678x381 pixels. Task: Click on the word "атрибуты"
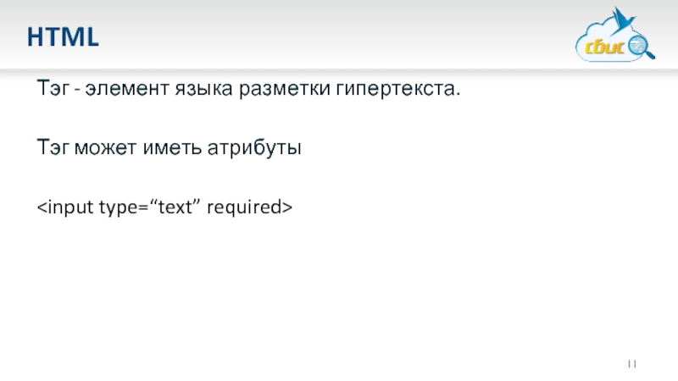[x=253, y=149]
